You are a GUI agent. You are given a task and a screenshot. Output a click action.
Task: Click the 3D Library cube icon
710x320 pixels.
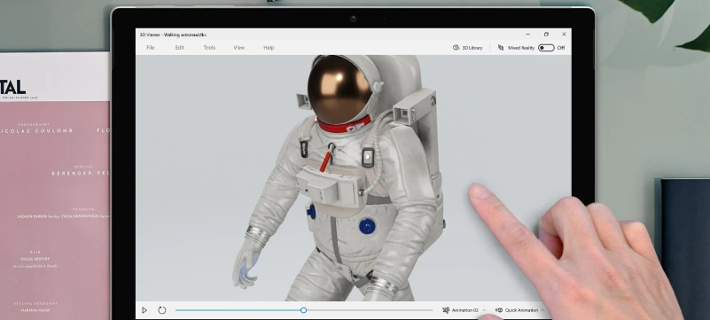click(456, 48)
